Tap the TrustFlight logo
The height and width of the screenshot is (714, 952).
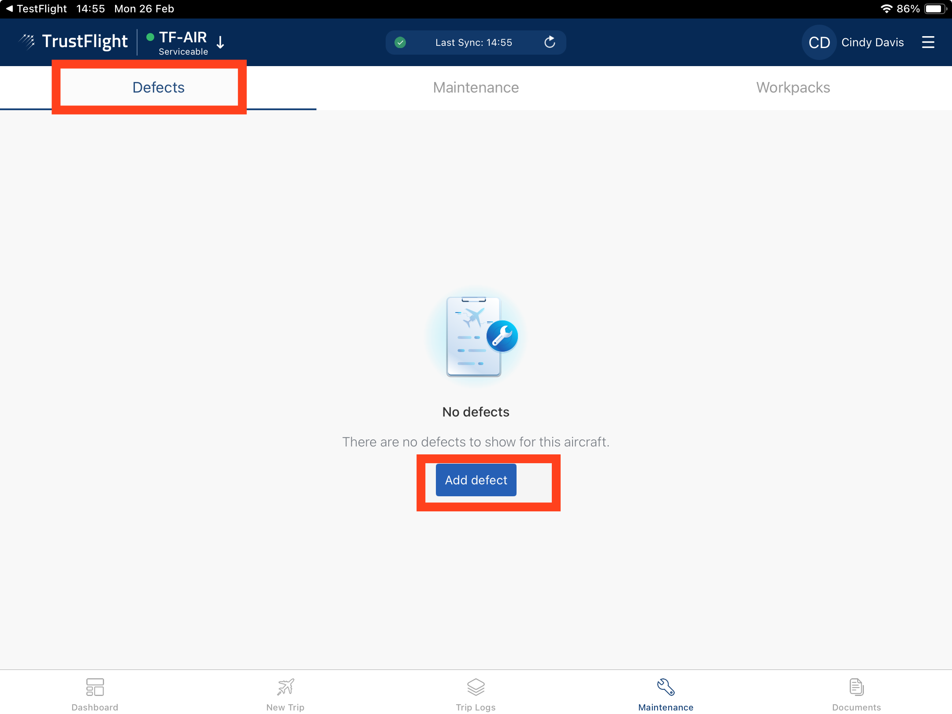tap(74, 41)
